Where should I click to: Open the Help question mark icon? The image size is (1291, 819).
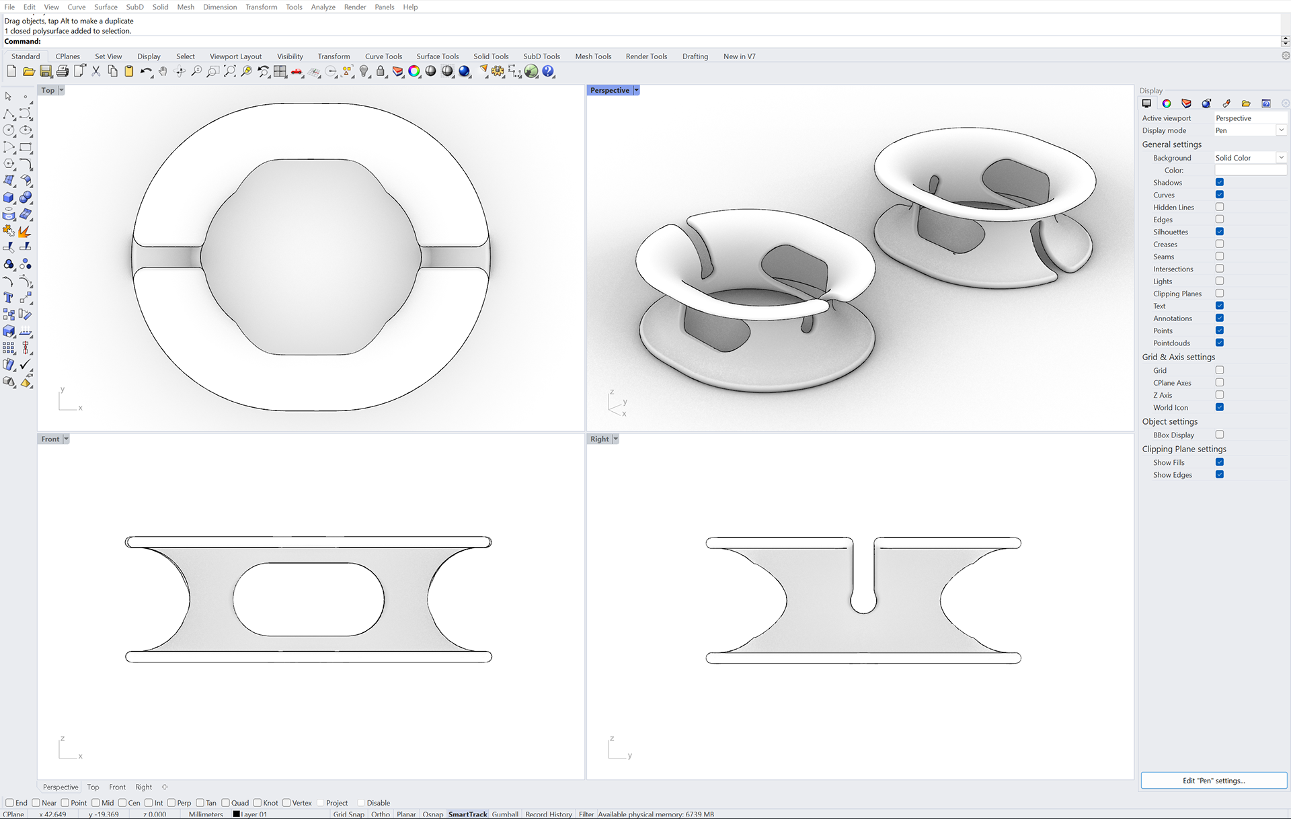[x=548, y=71]
